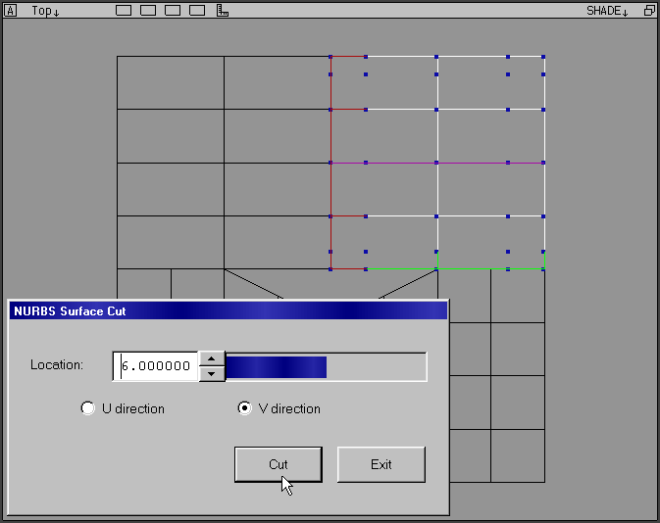Increase Location value with the up arrow
Screen dimensions: 660x523
212,358
